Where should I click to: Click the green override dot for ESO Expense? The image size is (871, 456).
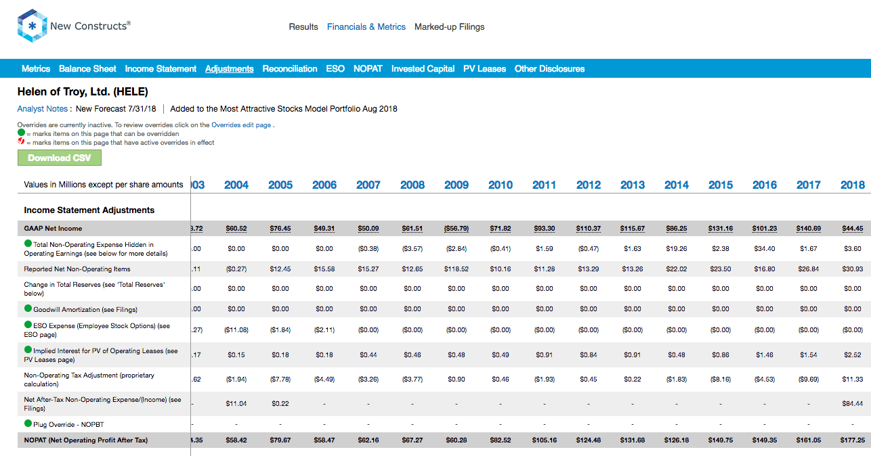click(28, 326)
